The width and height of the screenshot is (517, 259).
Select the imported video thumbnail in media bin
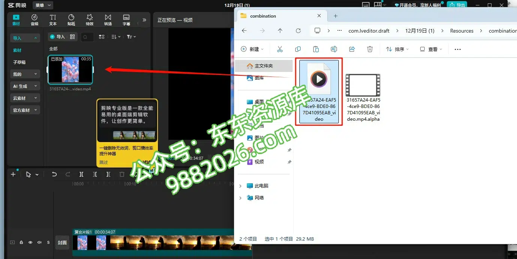pos(70,70)
